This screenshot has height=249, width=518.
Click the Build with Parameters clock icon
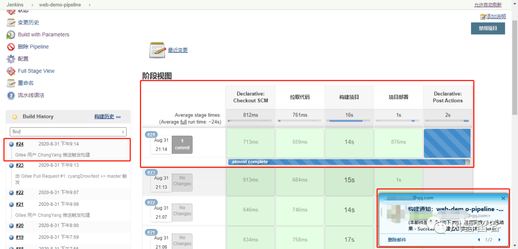11,35
